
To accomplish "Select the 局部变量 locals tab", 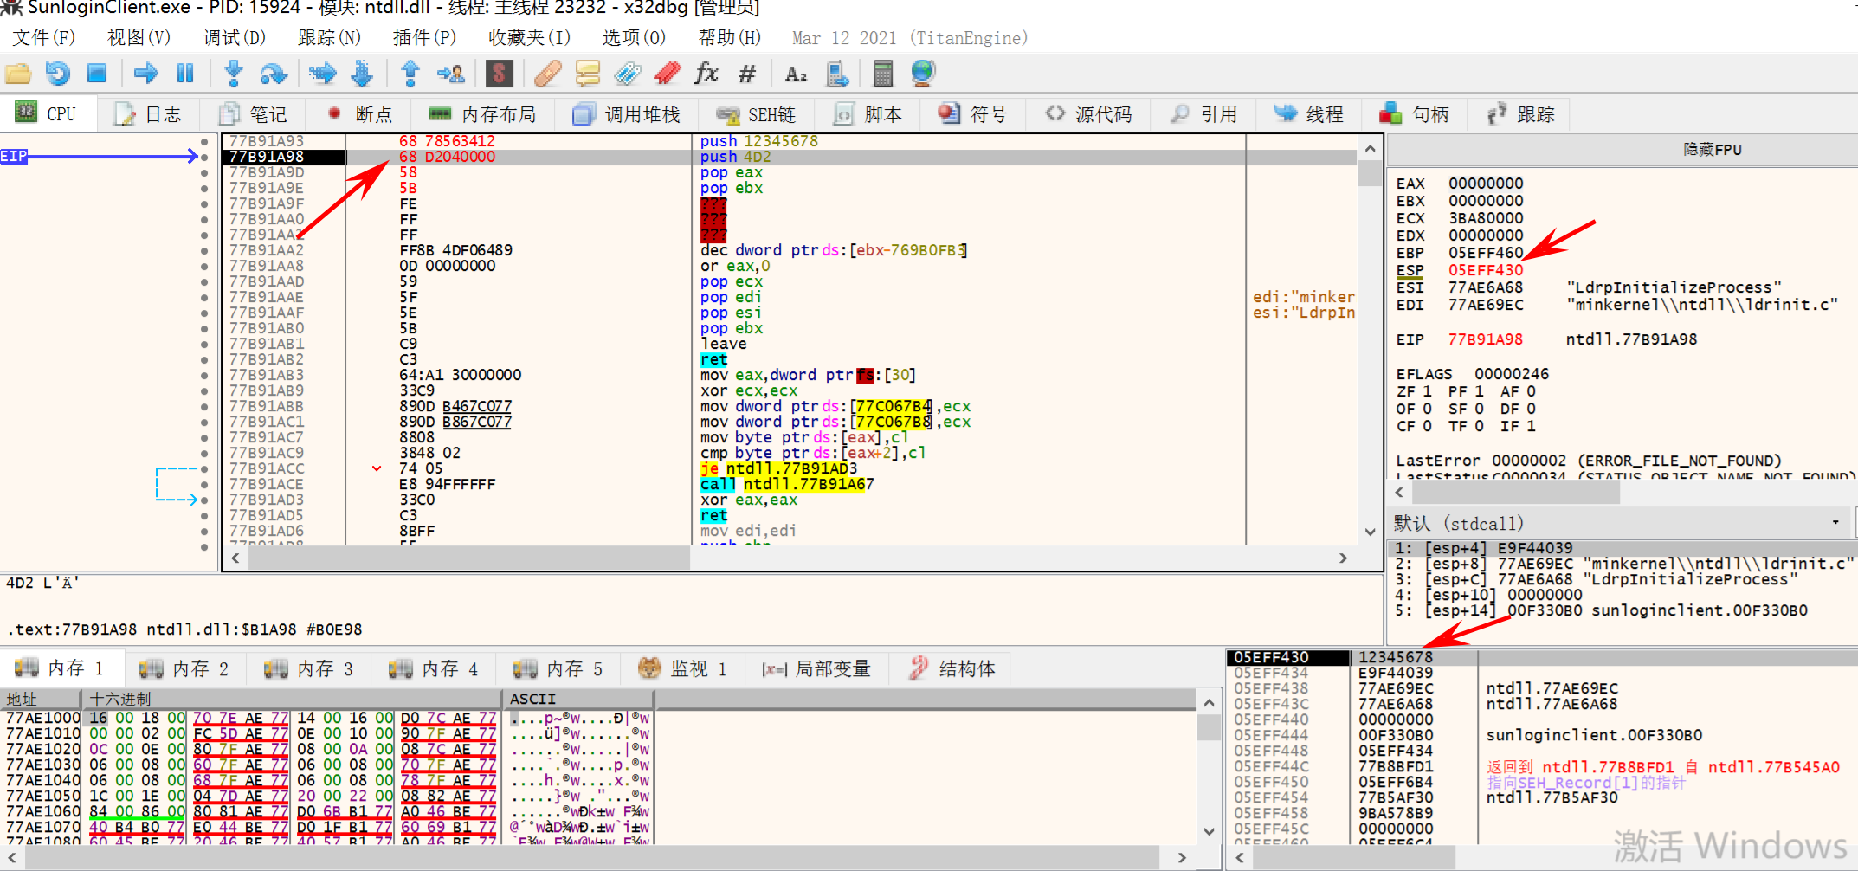I will [816, 668].
